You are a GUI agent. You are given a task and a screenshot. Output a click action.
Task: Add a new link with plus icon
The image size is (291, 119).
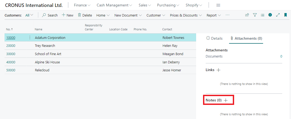pyautogui.click(x=218, y=70)
